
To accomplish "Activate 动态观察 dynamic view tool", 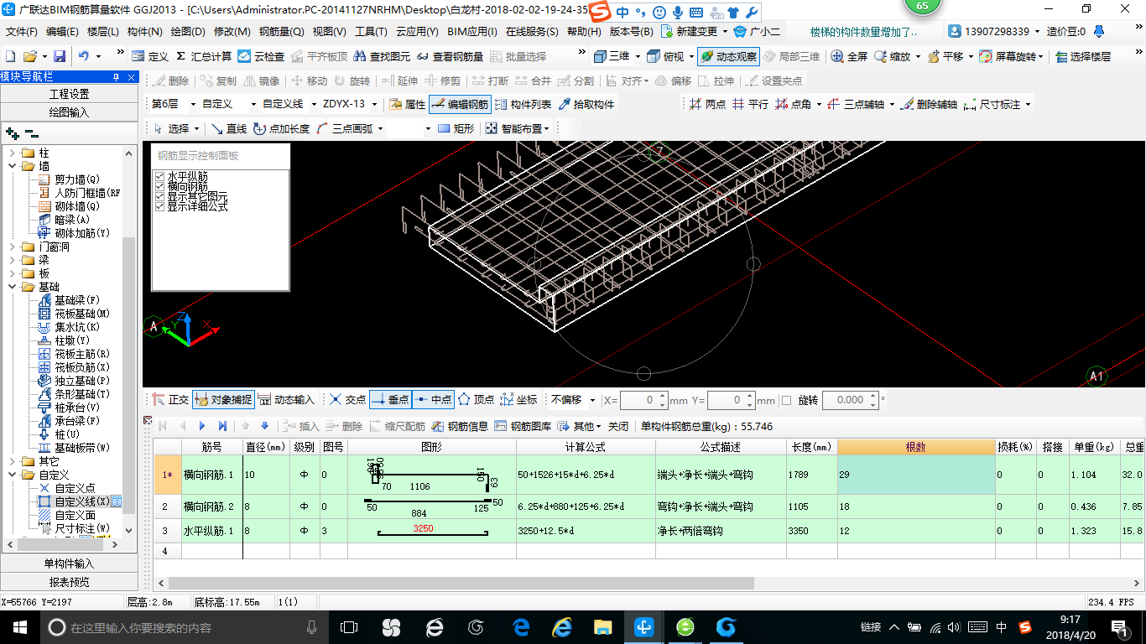I will 728,56.
